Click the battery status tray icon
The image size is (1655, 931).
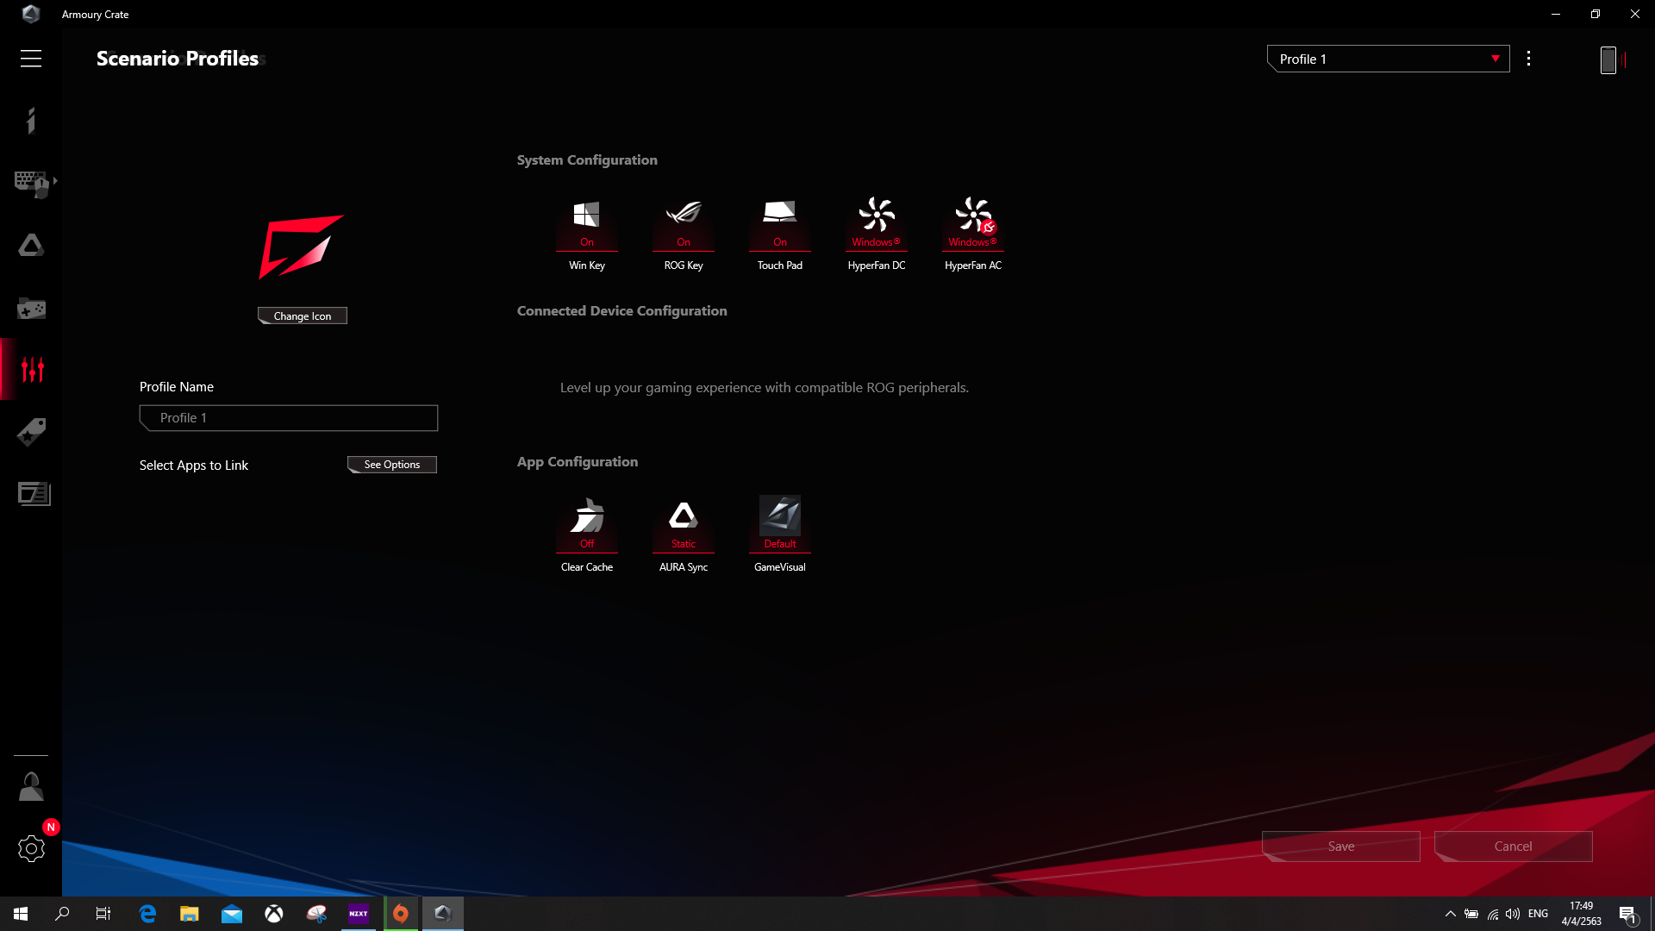tap(1471, 914)
